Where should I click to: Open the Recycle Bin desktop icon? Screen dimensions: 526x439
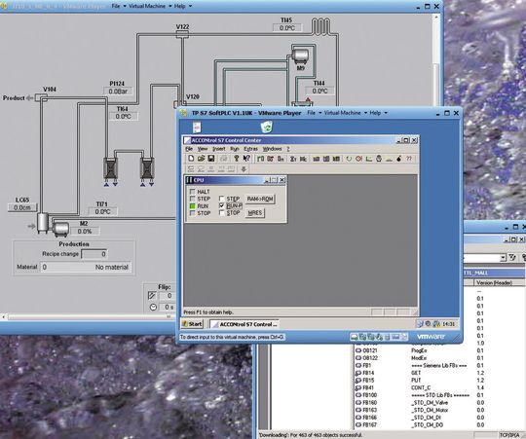coord(267,127)
